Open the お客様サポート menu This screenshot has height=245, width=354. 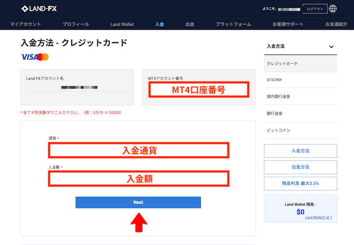pyautogui.click(x=288, y=24)
